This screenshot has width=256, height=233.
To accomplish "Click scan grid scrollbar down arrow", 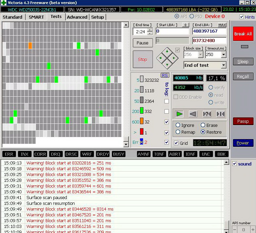I will [126, 144].
